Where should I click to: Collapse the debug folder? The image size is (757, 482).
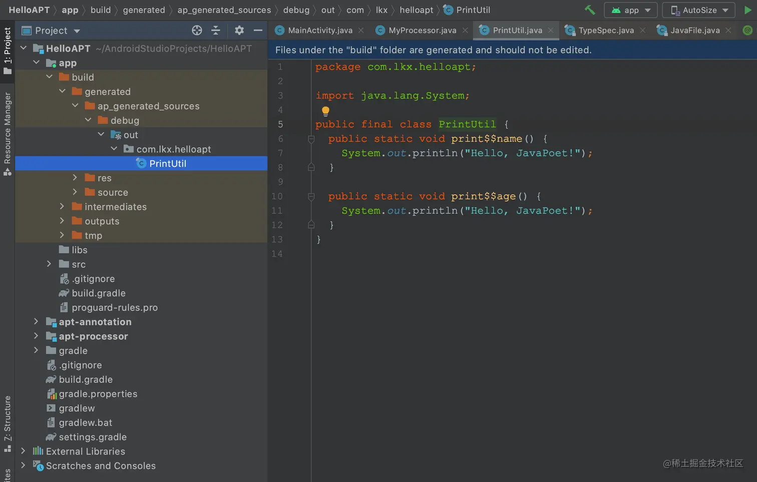[89, 120]
